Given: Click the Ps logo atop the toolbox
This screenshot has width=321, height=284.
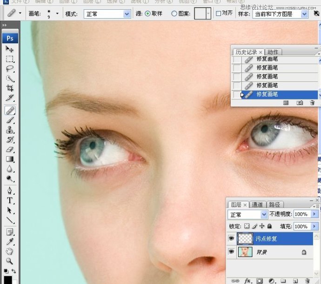Looking at the screenshot, I should coord(10,38).
